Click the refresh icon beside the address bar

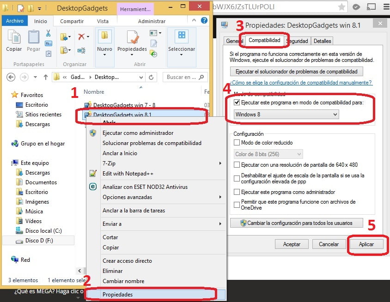[x=151, y=77]
